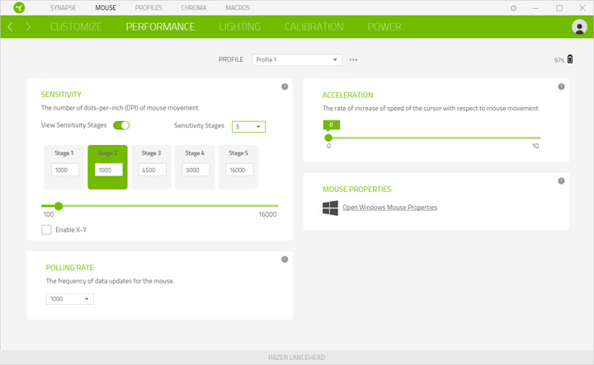Open the profile options ellipsis menu
The image size is (594, 365).
tap(353, 60)
